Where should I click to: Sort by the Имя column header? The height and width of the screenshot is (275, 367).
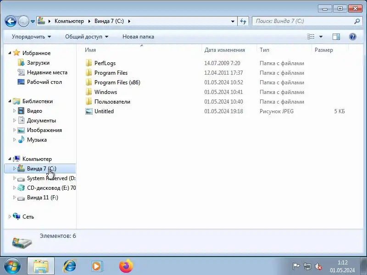click(x=90, y=50)
